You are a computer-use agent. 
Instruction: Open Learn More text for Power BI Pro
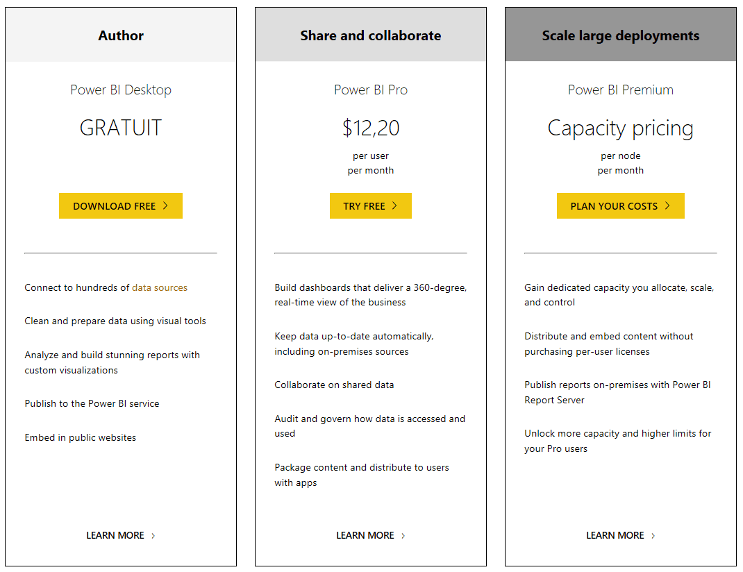click(365, 535)
